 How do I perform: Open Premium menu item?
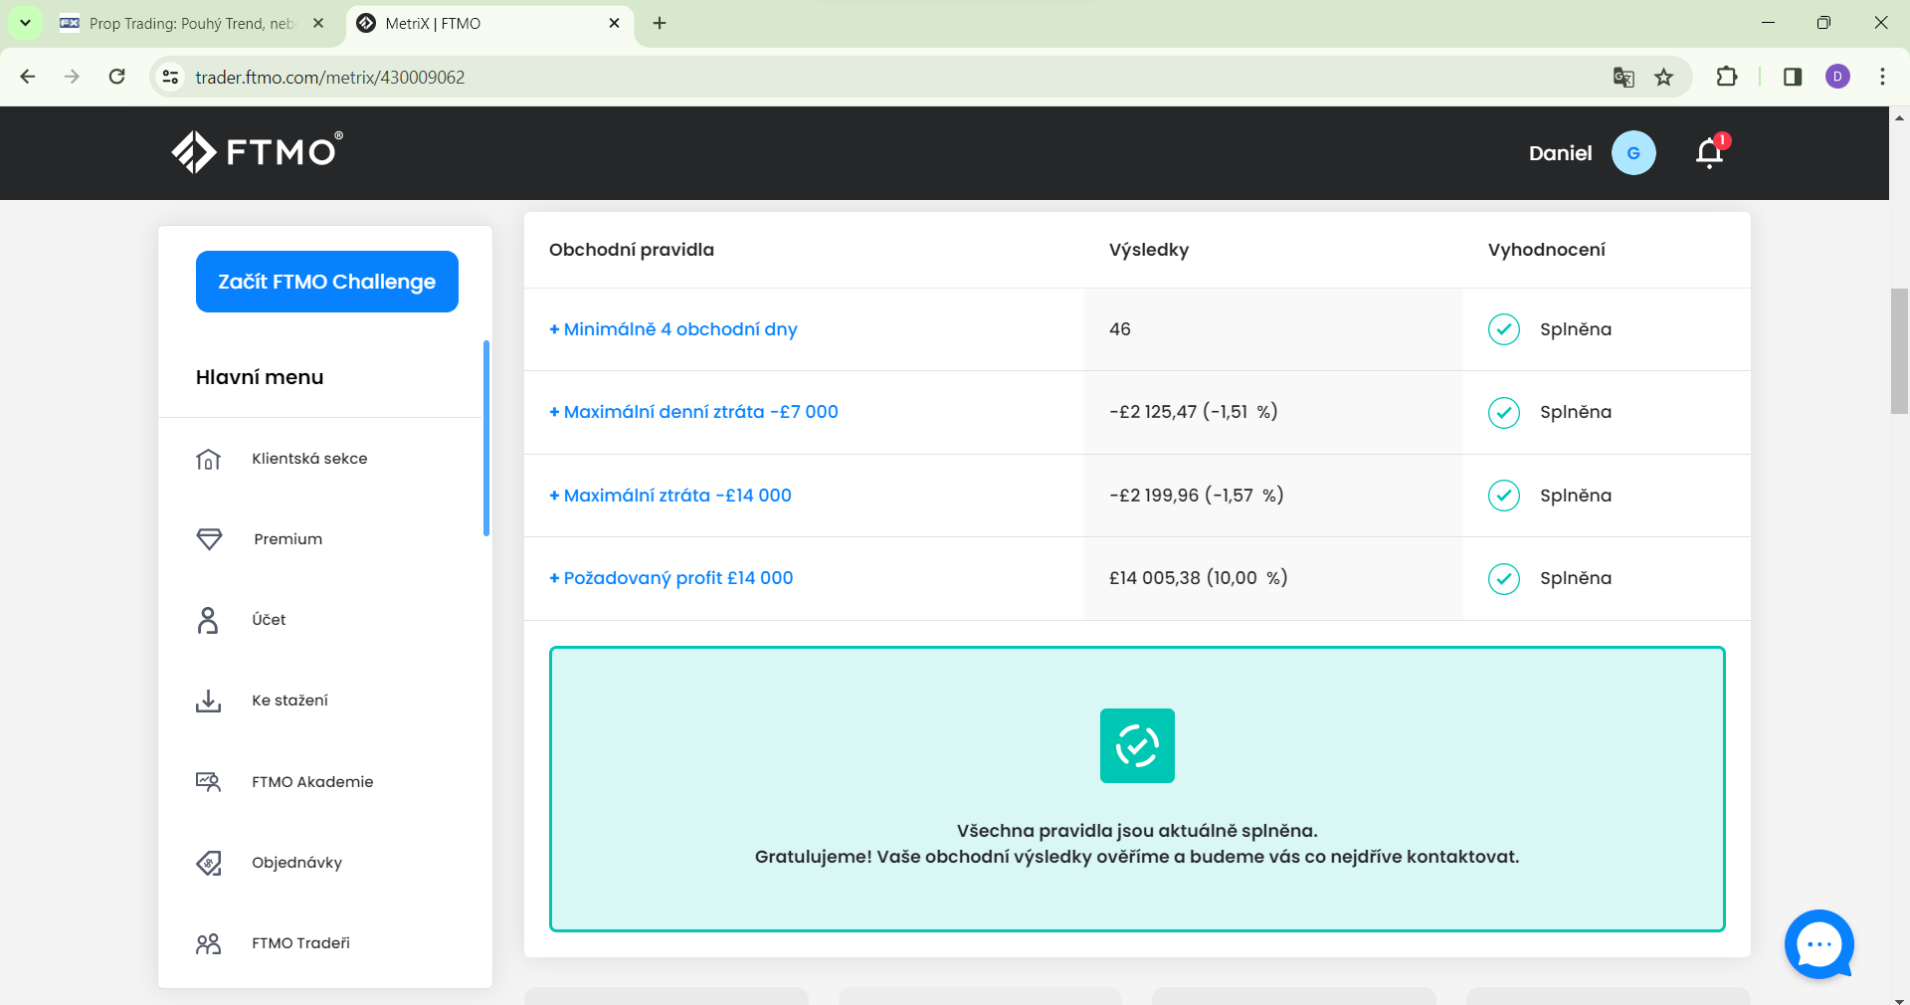(x=287, y=539)
